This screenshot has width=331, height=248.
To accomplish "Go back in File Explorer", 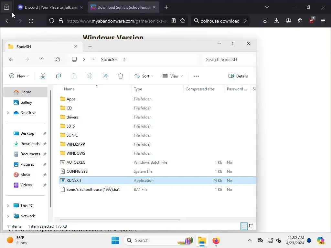I will pyautogui.click(x=11, y=59).
